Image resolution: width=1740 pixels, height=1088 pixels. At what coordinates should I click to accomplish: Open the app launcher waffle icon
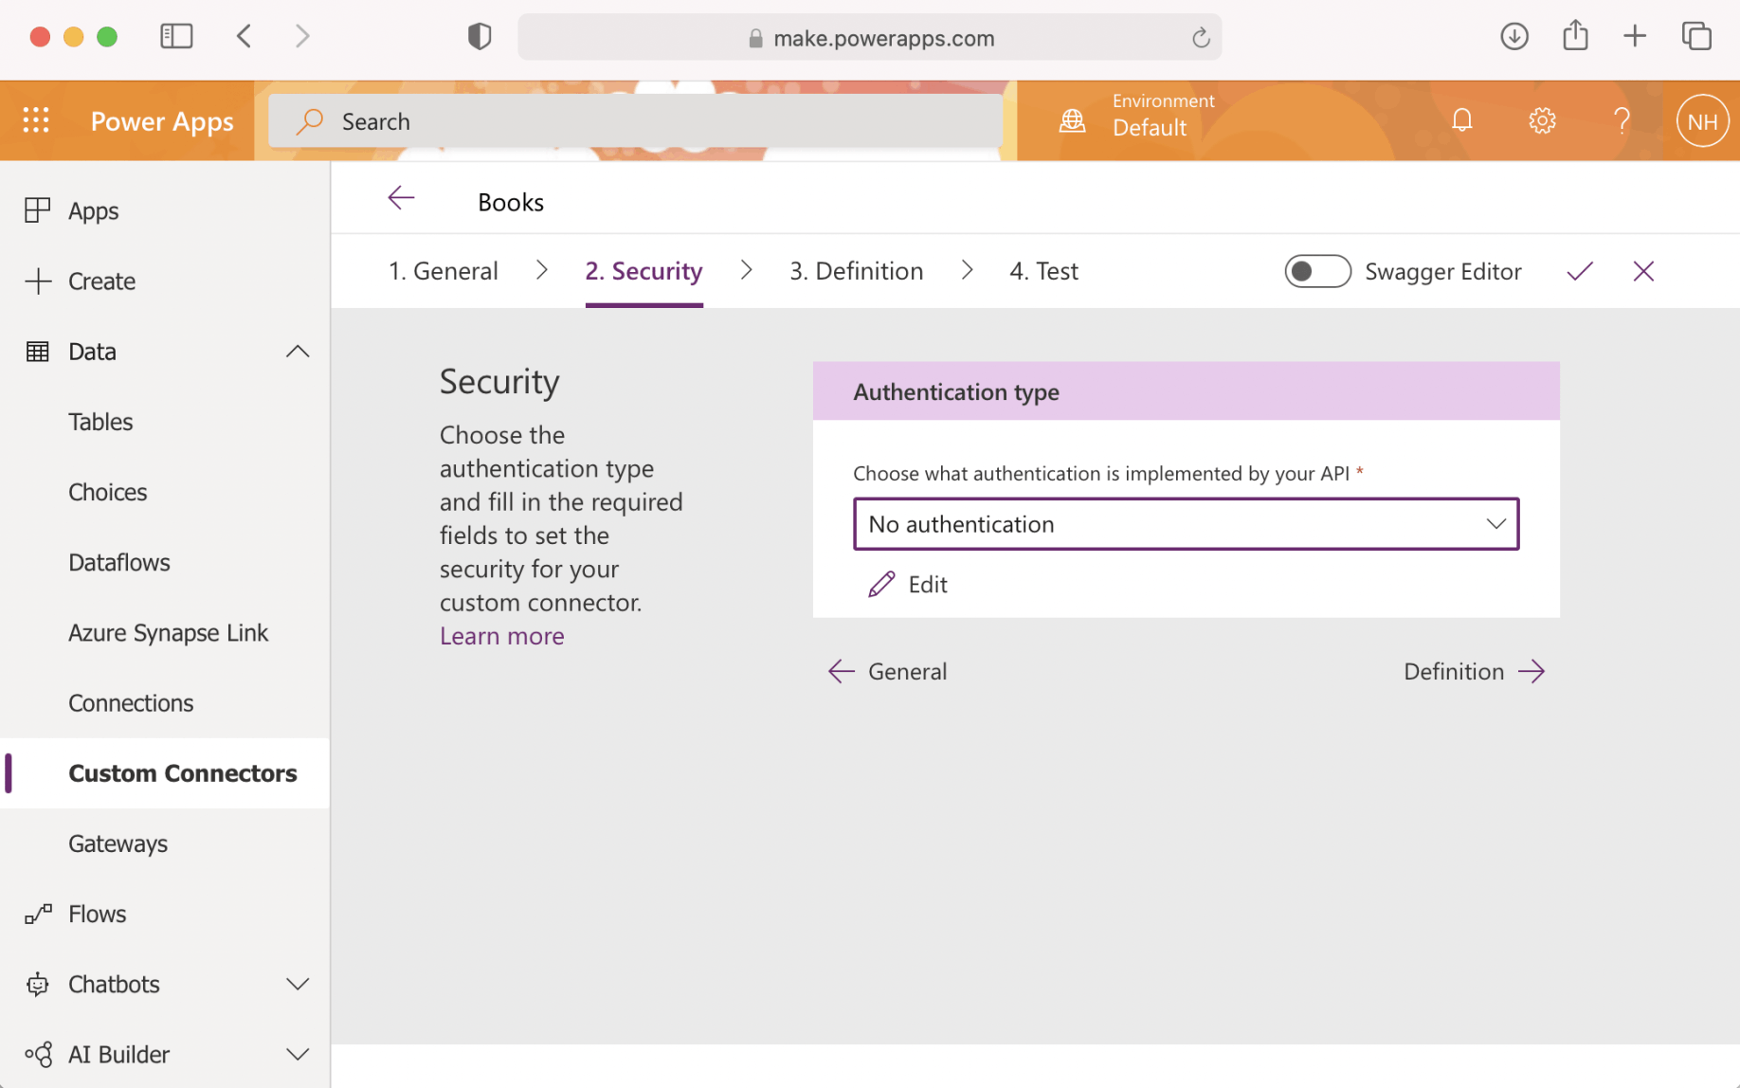pyautogui.click(x=36, y=120)
